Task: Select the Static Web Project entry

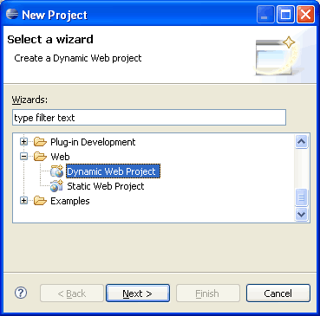Action: pyautogui.click(x=106, y=186)
